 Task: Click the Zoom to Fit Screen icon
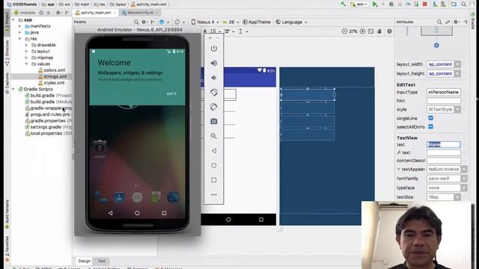coord(371,31)
